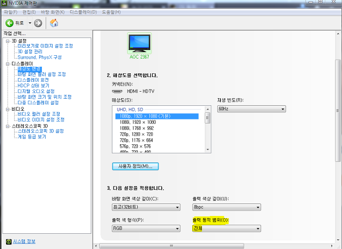Open 출력 동적 범위 전체 dropdown

pos(226,228)
